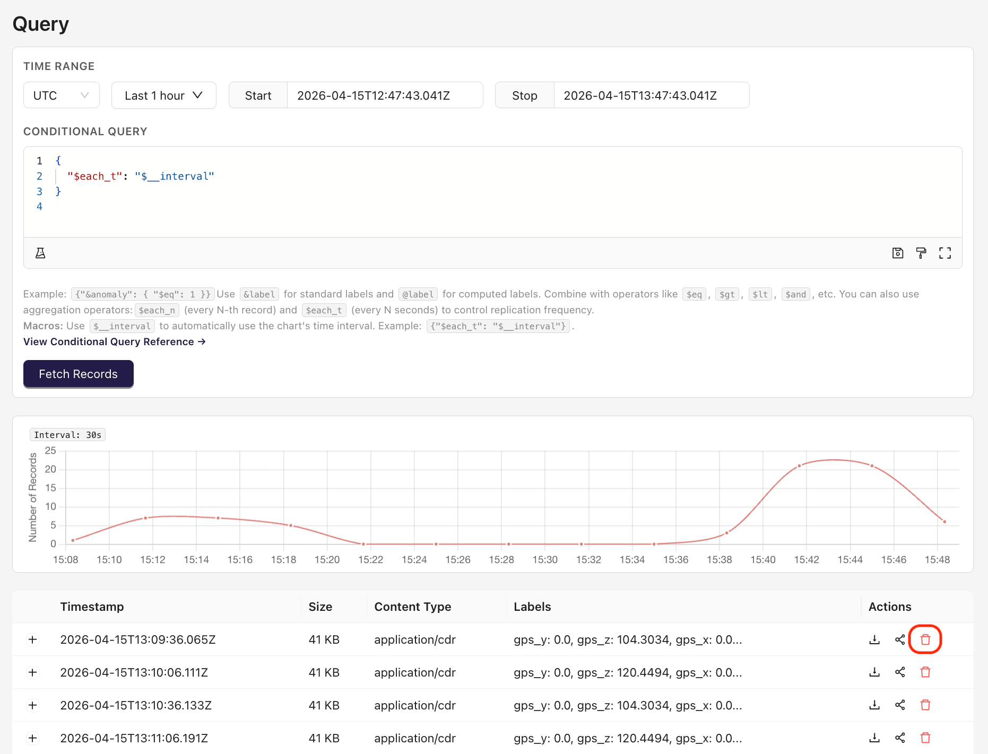Image resolution: width=988 pixels, height=754 pixels.
Task: Click the Size column header
Action: pyautogui.click(x=320, y=607)
